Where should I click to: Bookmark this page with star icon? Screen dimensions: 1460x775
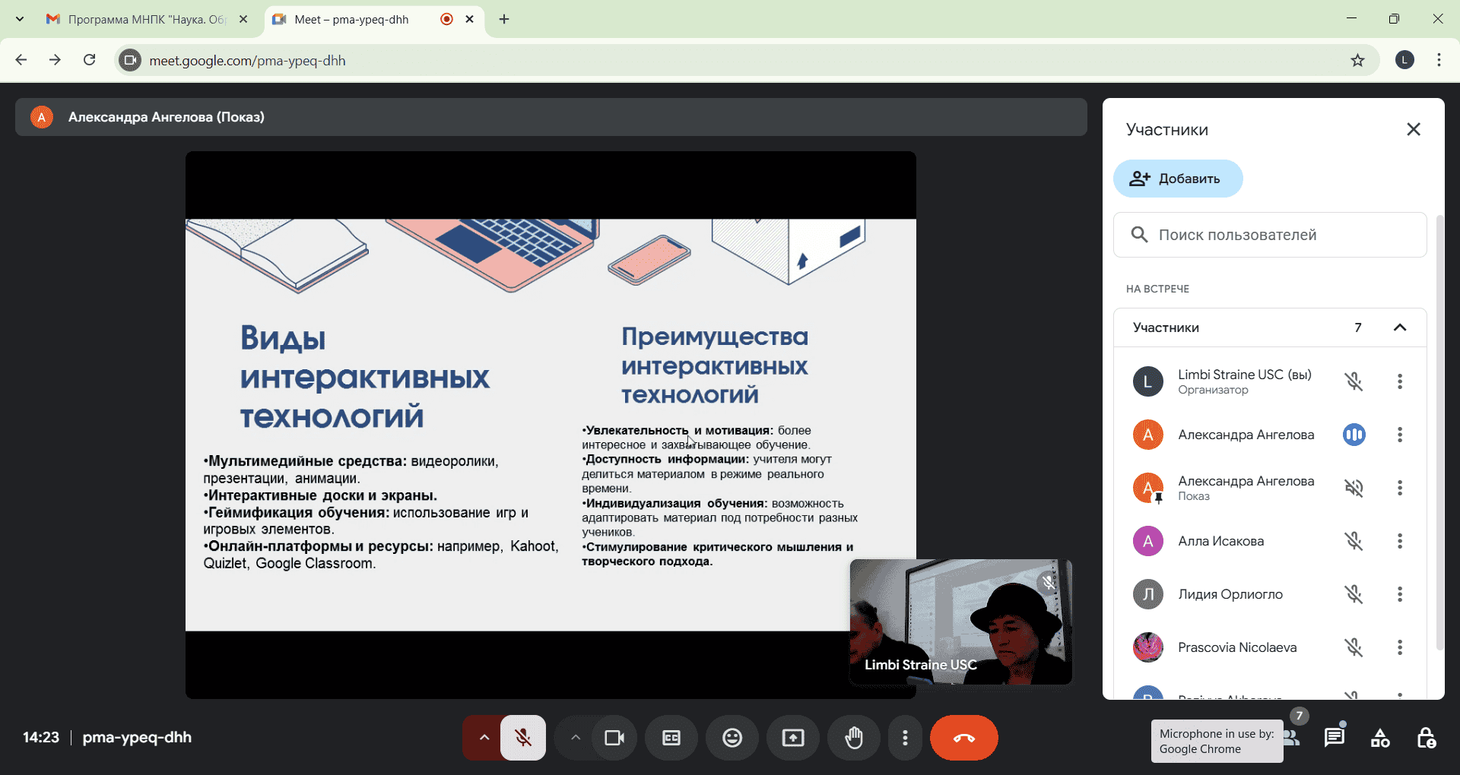tap(1357, 61)
